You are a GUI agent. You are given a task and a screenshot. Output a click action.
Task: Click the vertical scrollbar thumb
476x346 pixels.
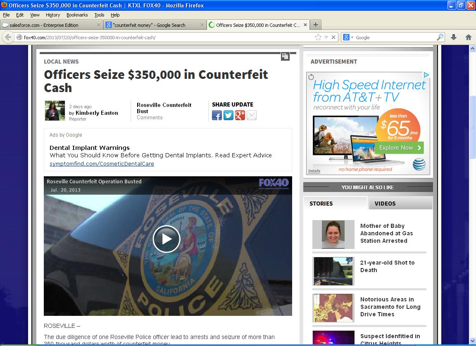click(472, 126)
